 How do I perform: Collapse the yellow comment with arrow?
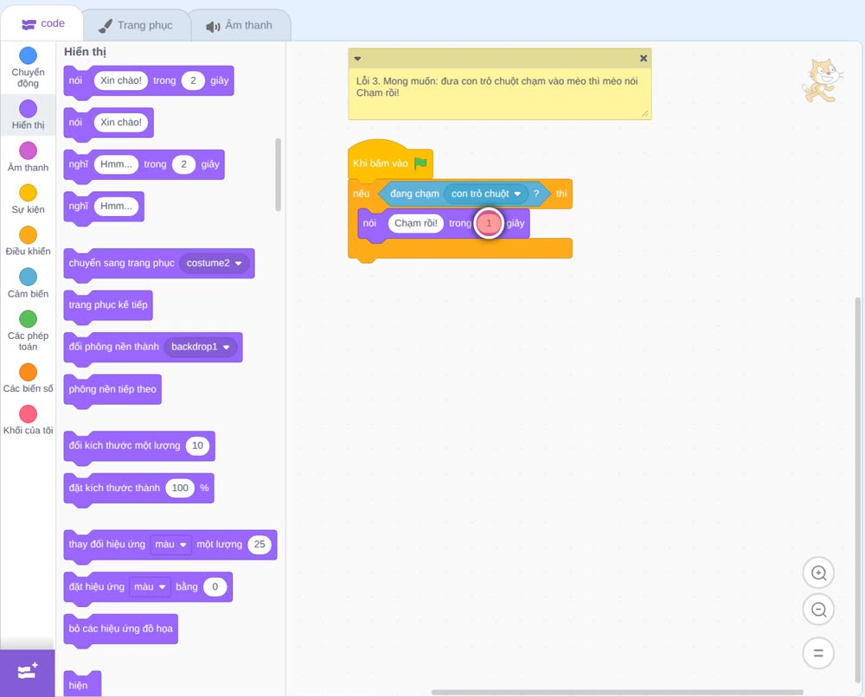point(357,59)
